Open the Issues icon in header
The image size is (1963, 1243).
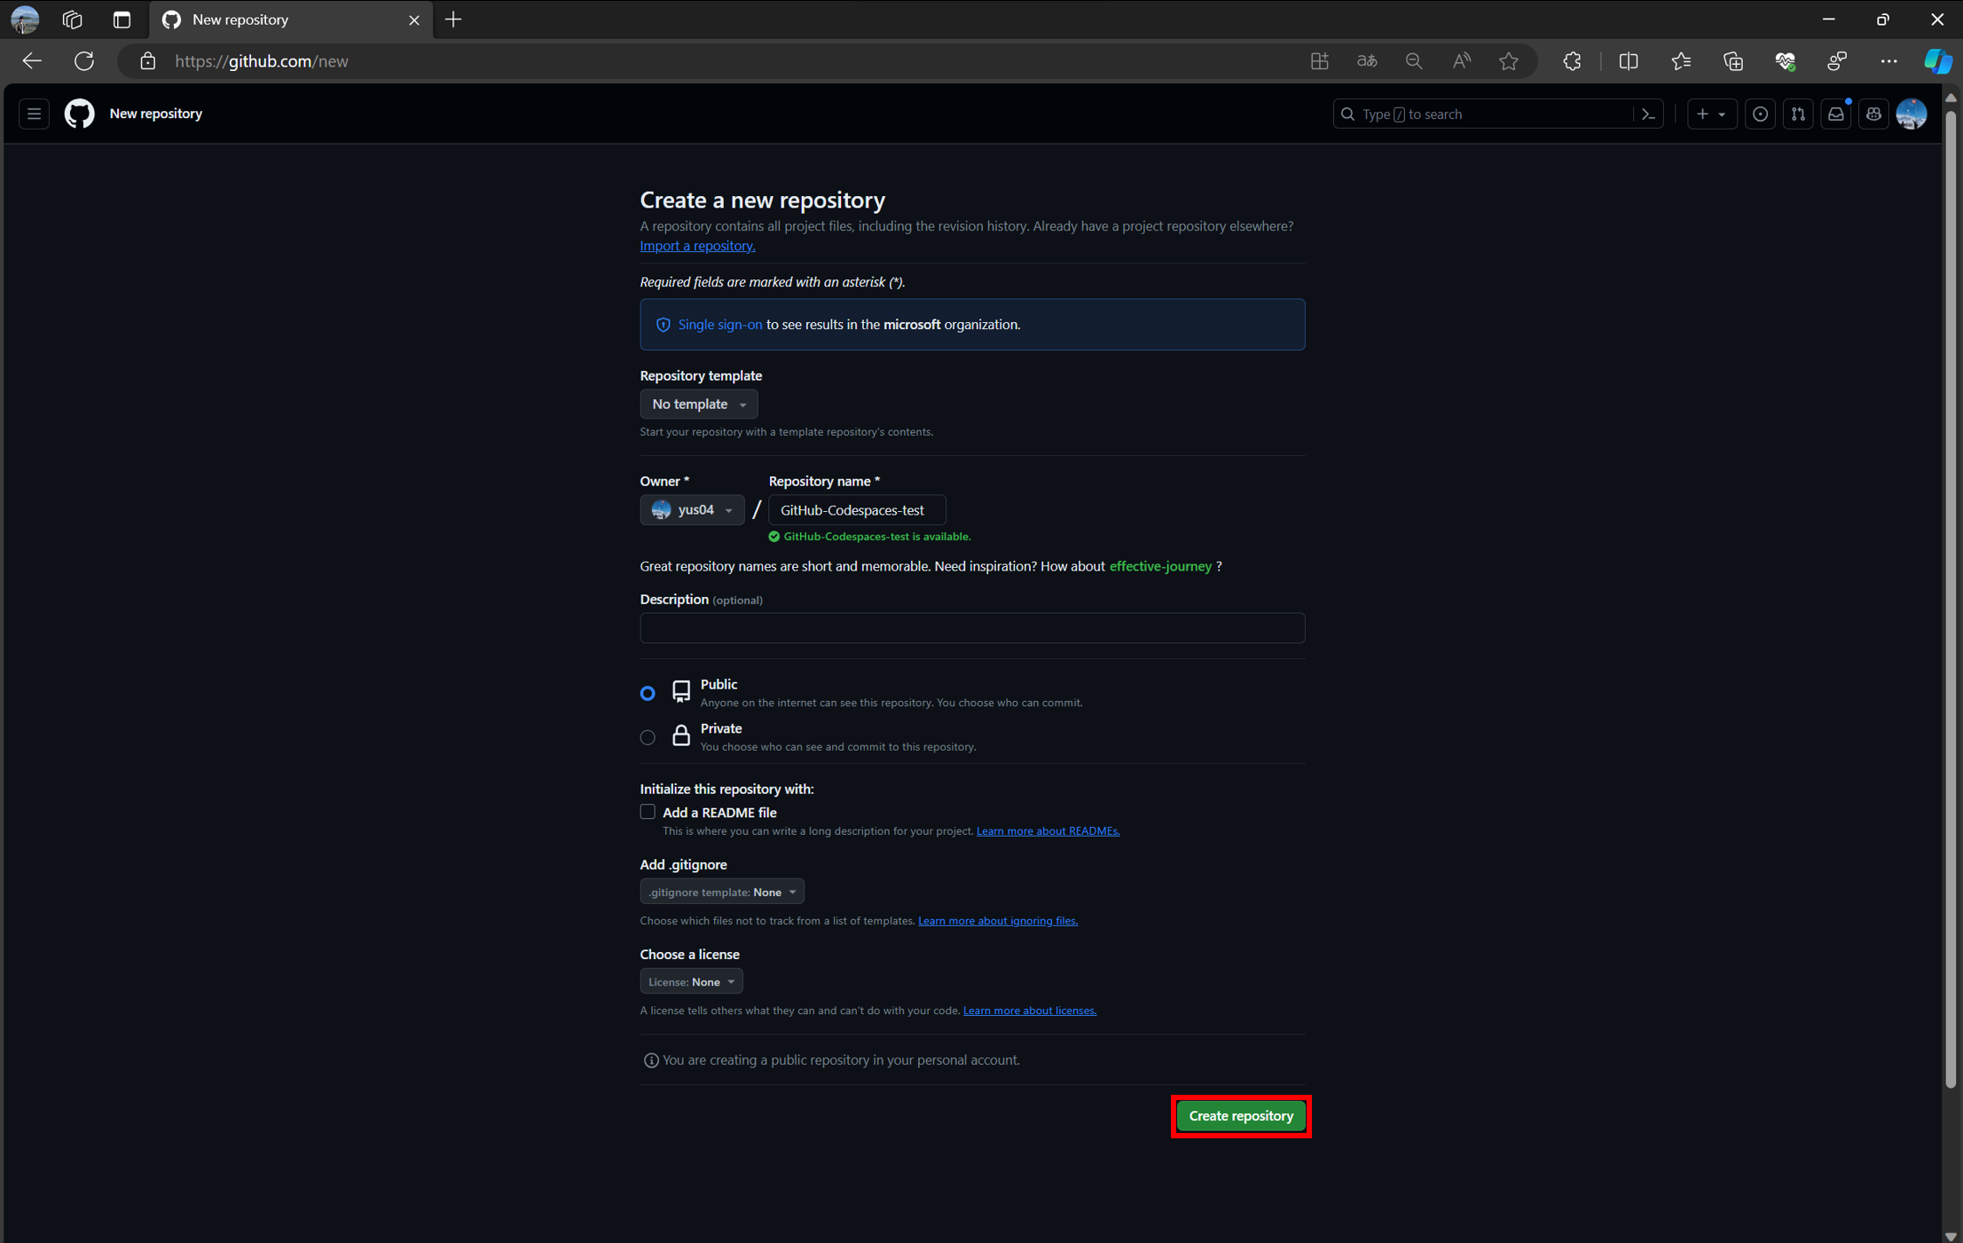[x=1760, y=114]
